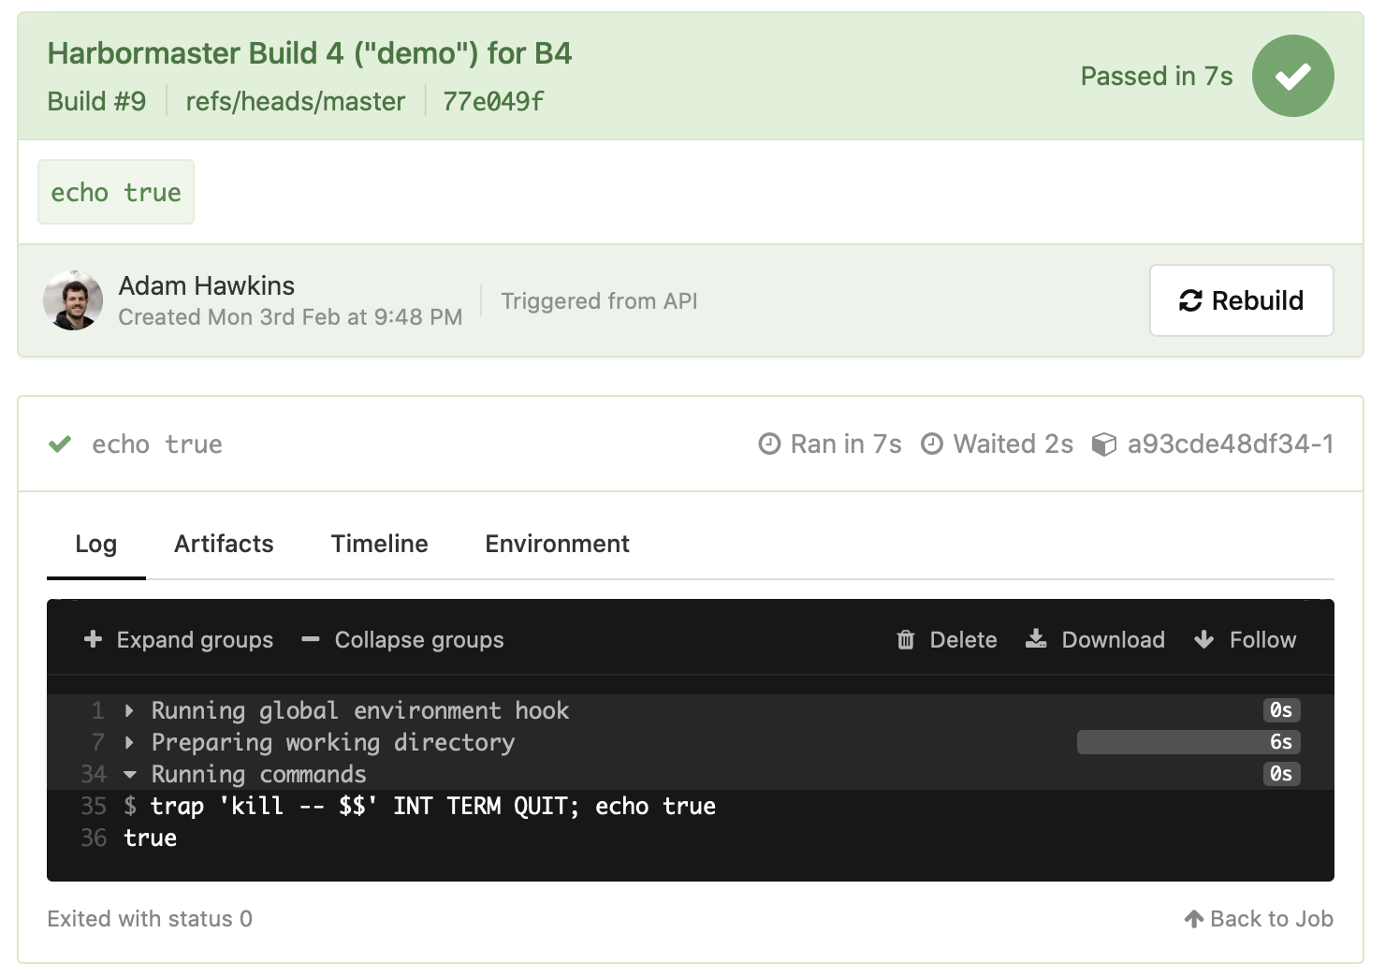This screenshot has width=1385, height=977.
Task: Expand the Running global environment hook group
Action: [x=129, y=710]
